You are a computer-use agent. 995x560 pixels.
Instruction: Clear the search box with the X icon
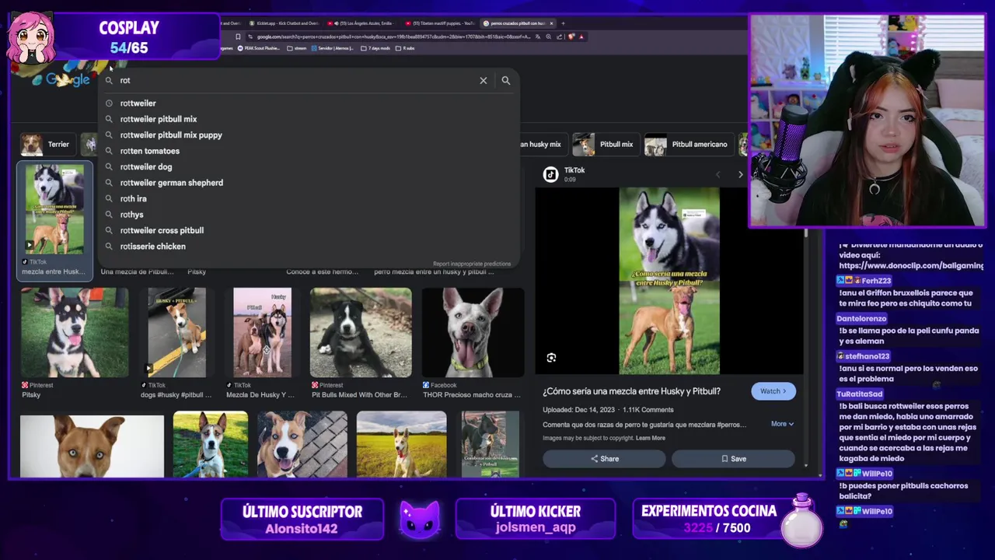[483, 80]
